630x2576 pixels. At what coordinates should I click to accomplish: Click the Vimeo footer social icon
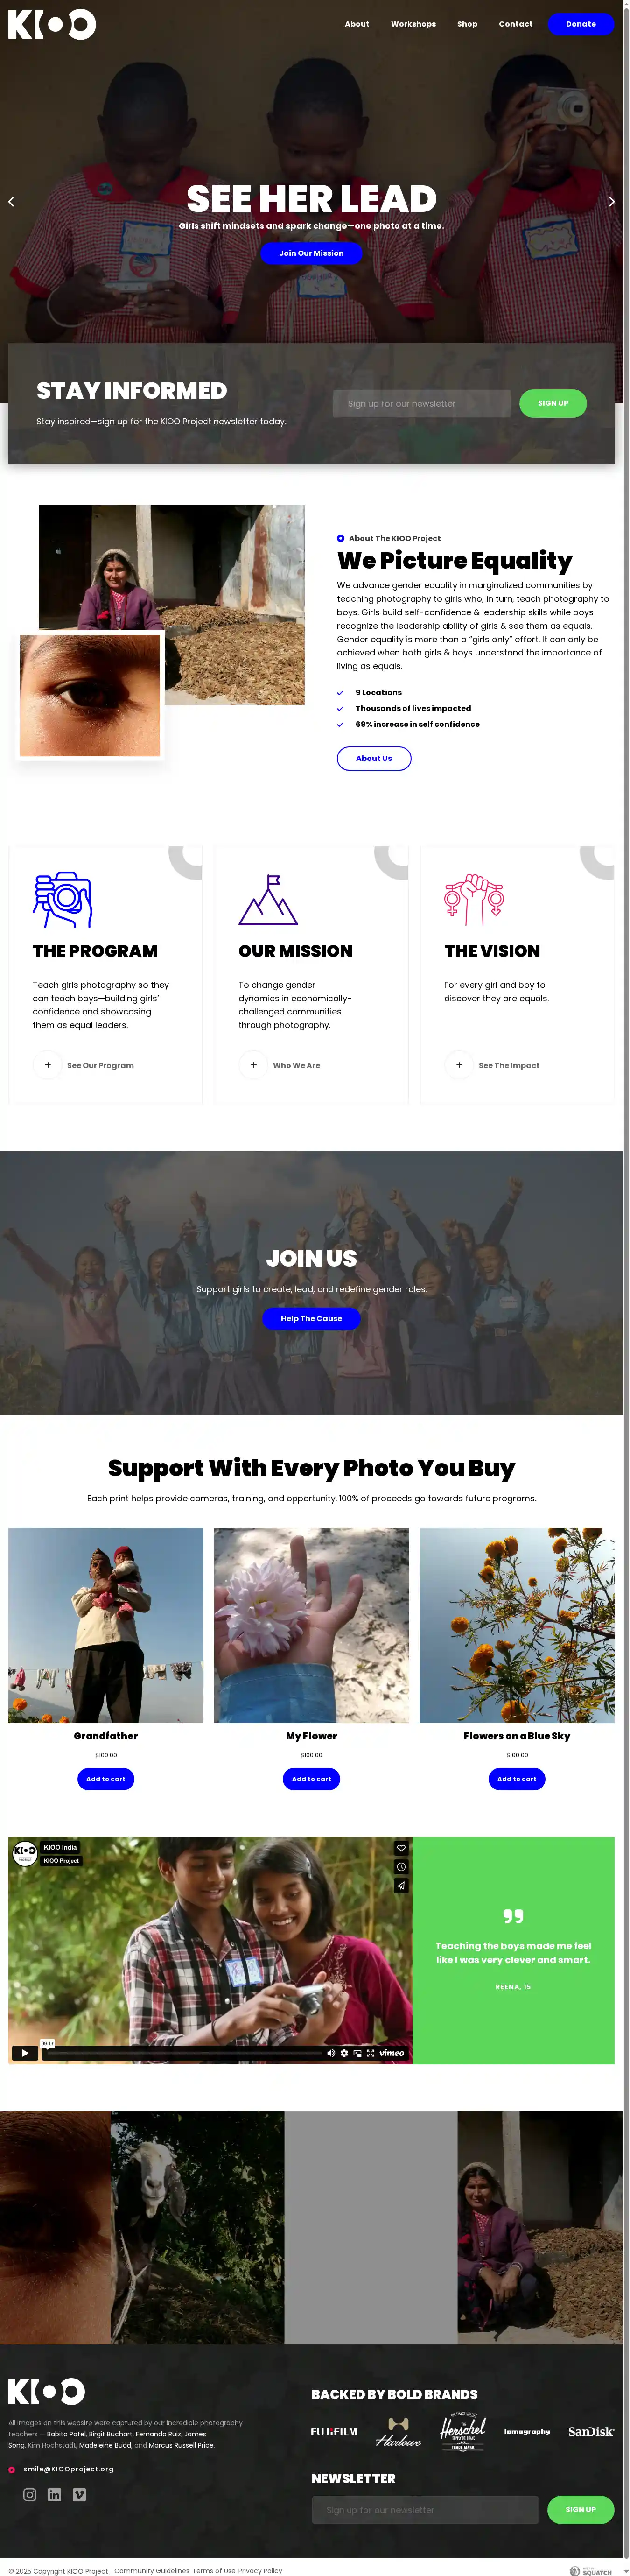tap(79, 2494)
